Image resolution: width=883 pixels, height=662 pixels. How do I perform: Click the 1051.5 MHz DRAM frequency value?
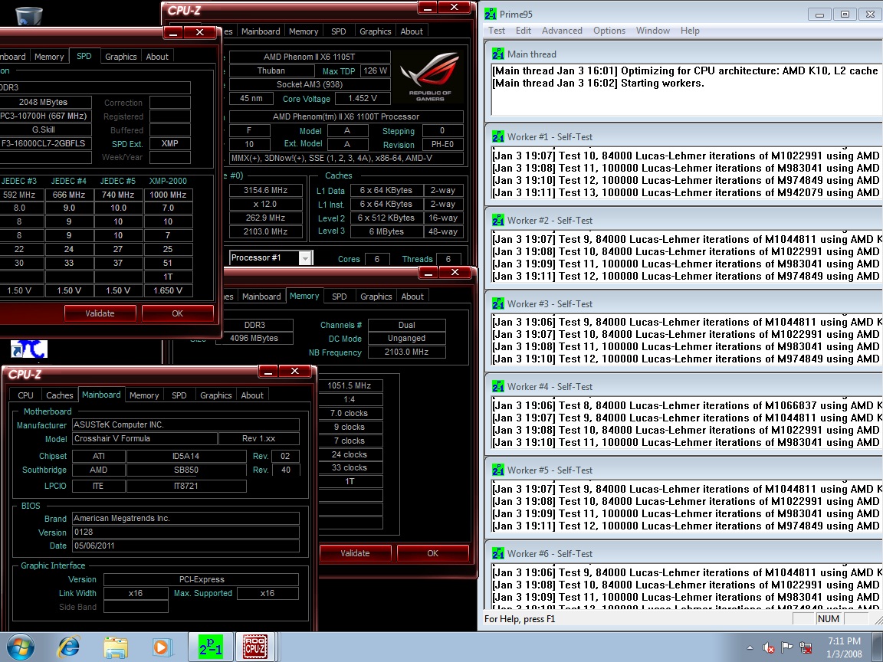point(350,385)
